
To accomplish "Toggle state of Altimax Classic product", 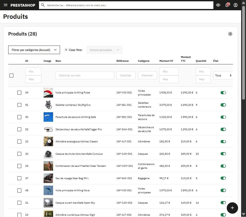I will point(223,142).
